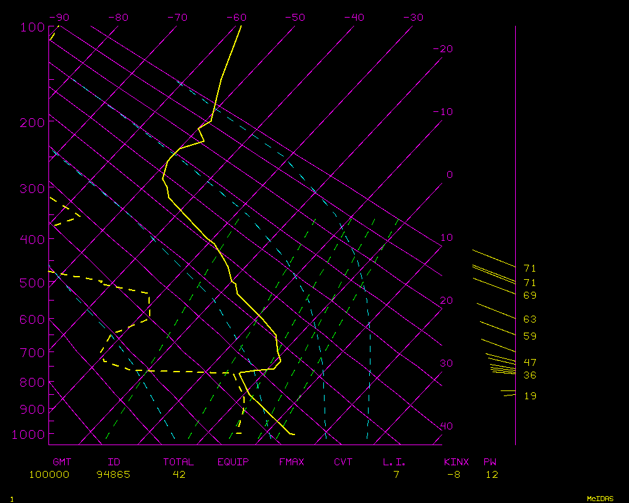Image resolution: width=629 pixels, height=503 pixels.
Task: Click the McIDAS label in bottom corner
Action: [600, 498]
